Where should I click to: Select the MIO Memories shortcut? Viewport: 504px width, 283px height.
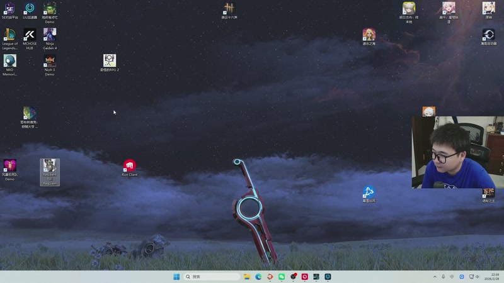click(9, 65)
